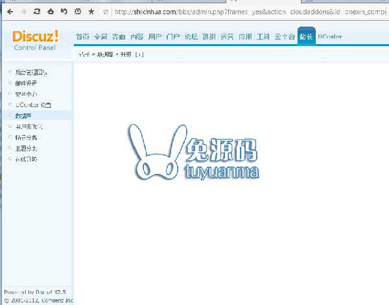The height and width of the screenshot is (305, 389).
Task: Reload the page with refresh icon
Action: [37, 12]
